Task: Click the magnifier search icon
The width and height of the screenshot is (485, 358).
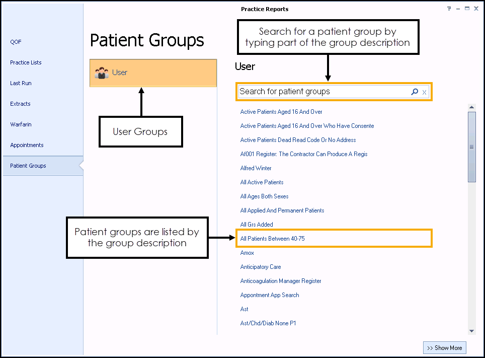Action: (x=415, y=92)
